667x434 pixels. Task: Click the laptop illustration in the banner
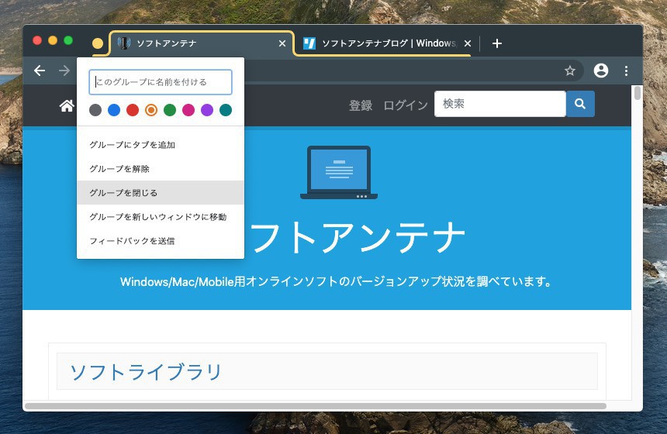click(339, 173)
